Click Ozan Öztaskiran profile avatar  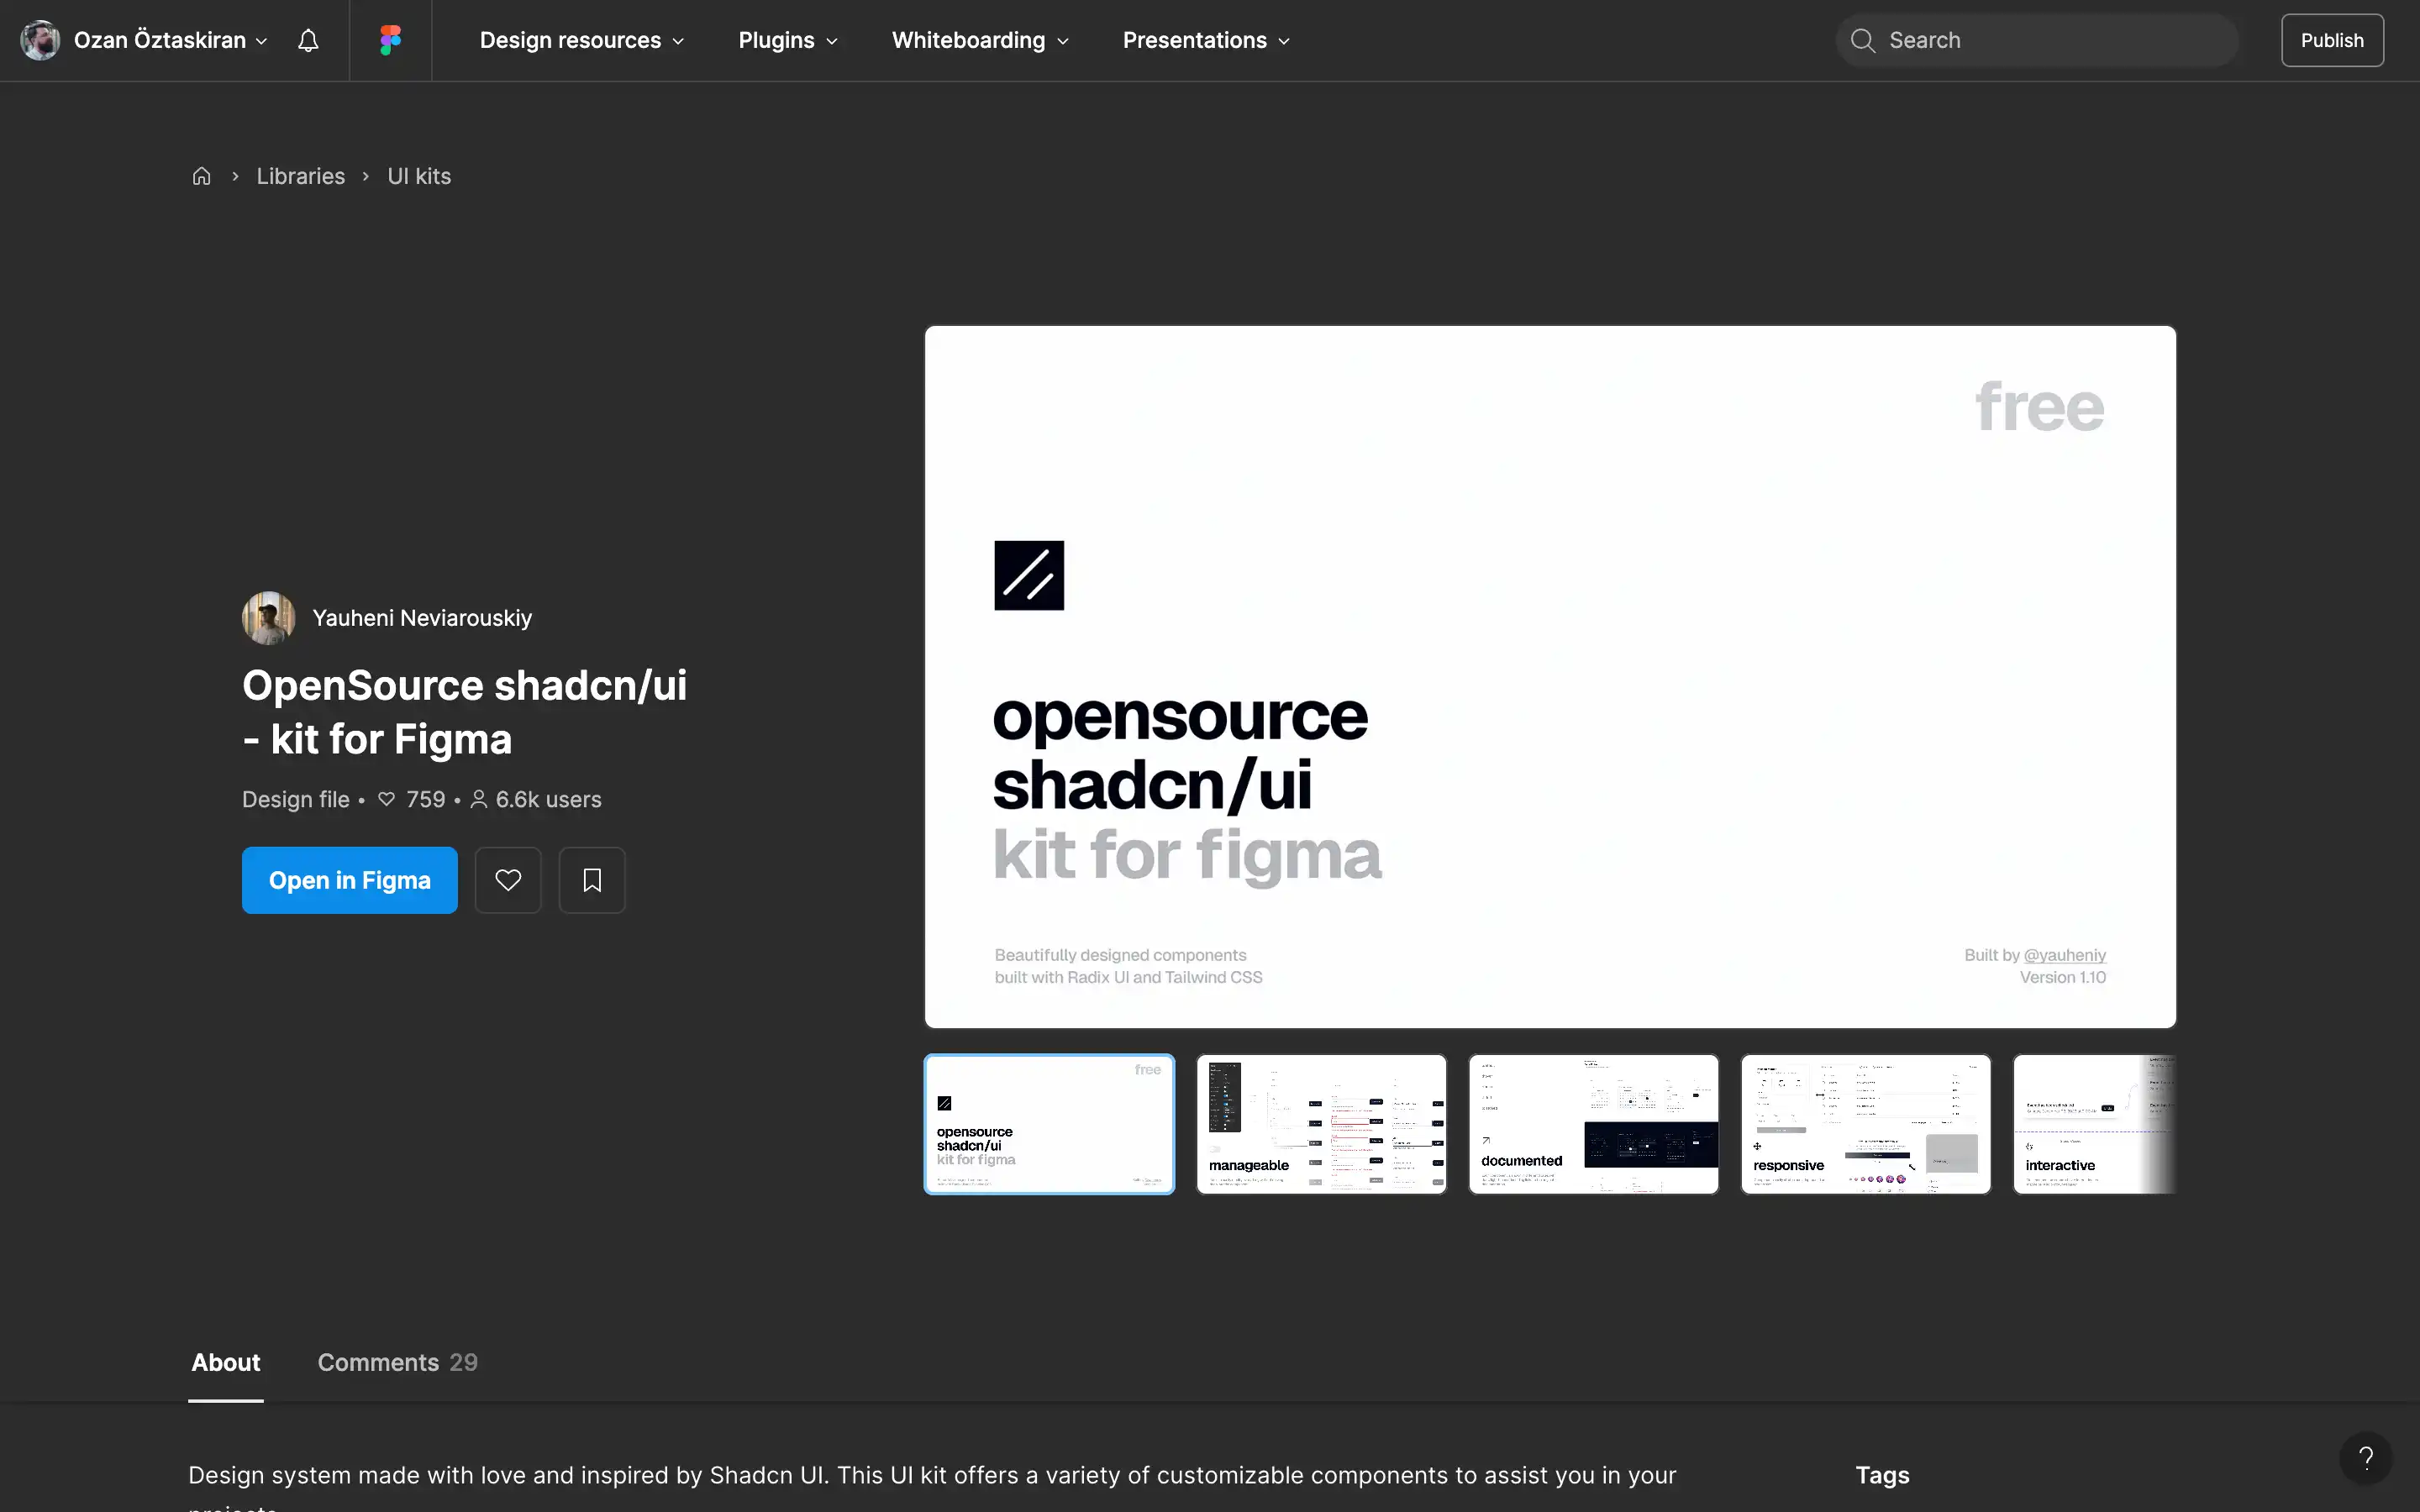point(40,40)
